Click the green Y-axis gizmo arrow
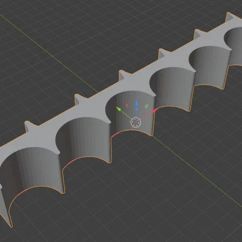 tap(119, 109)
